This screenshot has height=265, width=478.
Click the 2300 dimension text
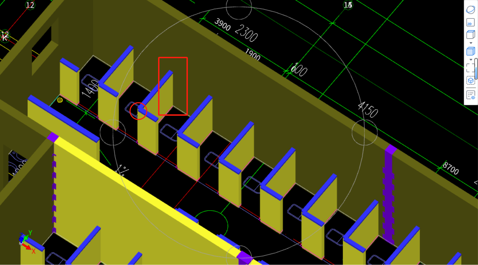[x=246, y=34]
